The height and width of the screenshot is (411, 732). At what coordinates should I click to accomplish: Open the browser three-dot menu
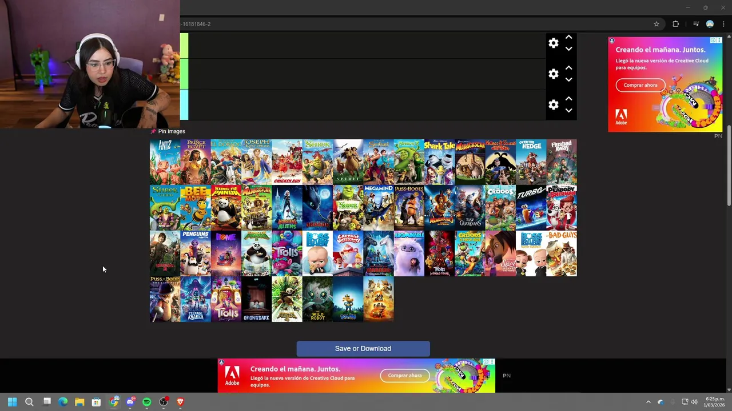click(x=723, y=24)
